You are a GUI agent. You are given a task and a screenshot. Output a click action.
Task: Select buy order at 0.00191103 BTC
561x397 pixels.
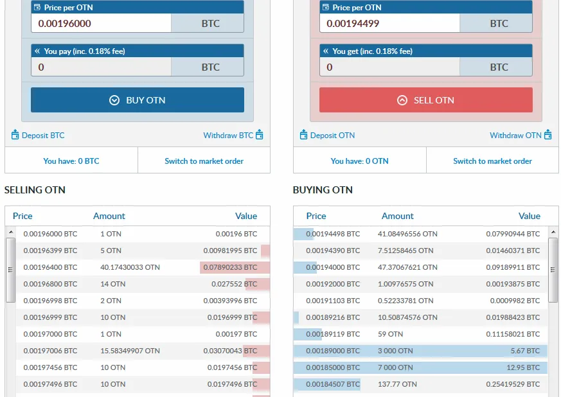(x=420, y=301)
